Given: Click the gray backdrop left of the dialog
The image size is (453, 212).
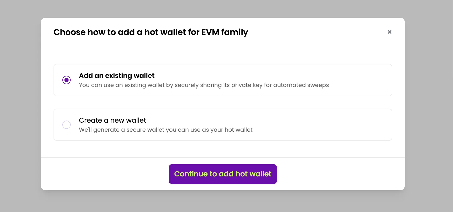Looking at the screenshot, I should click(x=20, y=104).
